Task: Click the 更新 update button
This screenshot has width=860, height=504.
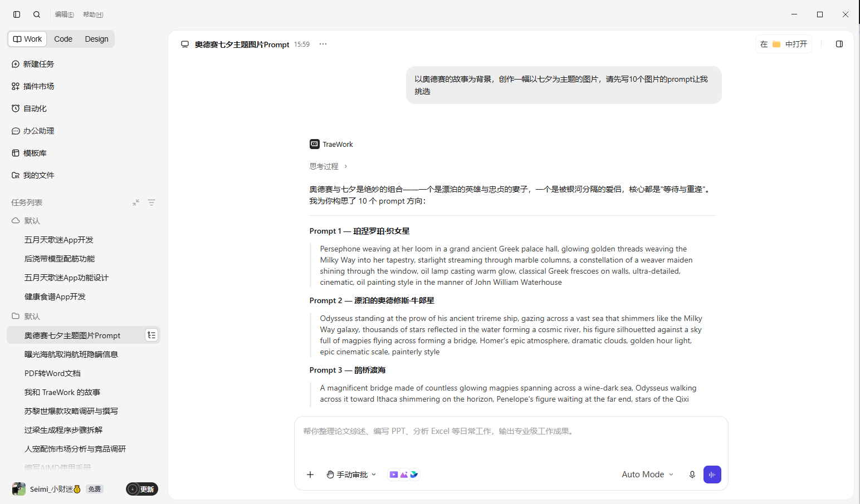Action: pos(142,489)
